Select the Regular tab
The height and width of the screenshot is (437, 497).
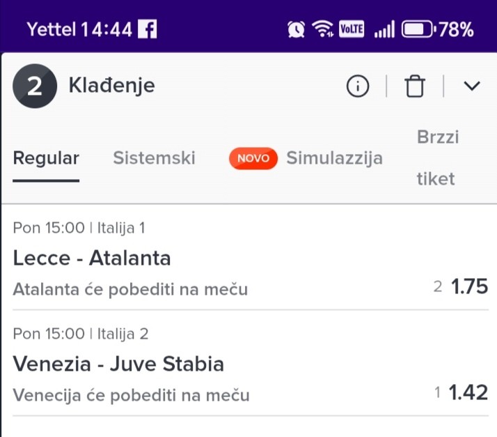pyautogui.click(x=46, y=158)
